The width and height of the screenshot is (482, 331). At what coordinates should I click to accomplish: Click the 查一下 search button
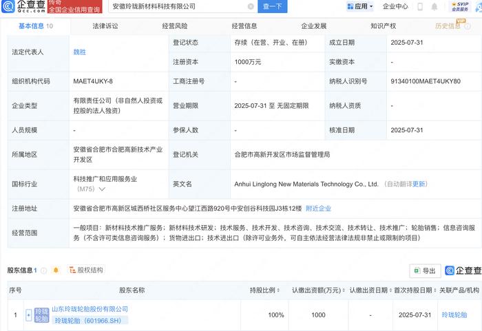tap(273, 6)
